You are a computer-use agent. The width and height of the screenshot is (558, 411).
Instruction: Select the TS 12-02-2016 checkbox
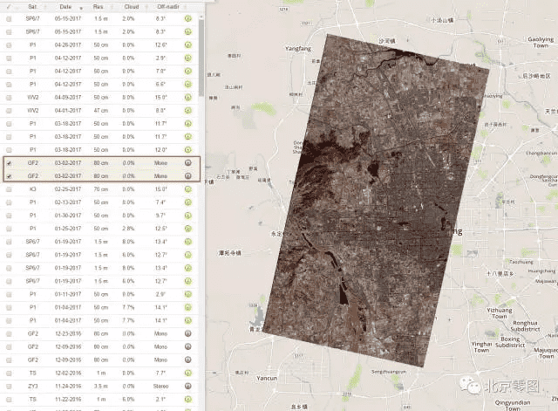(x=9, y=373)
